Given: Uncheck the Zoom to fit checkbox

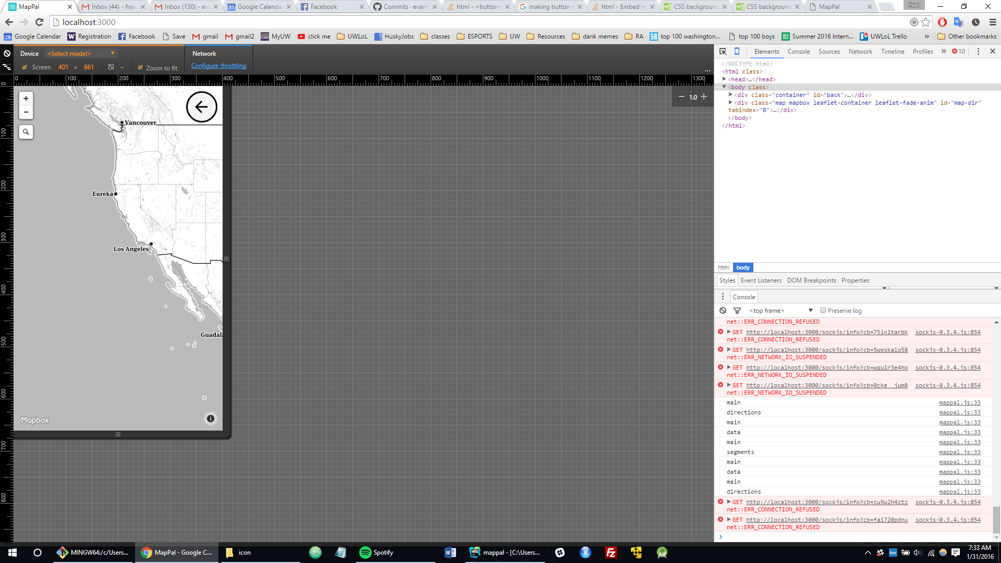Looking at the screenshot, I should click(140, 67).
